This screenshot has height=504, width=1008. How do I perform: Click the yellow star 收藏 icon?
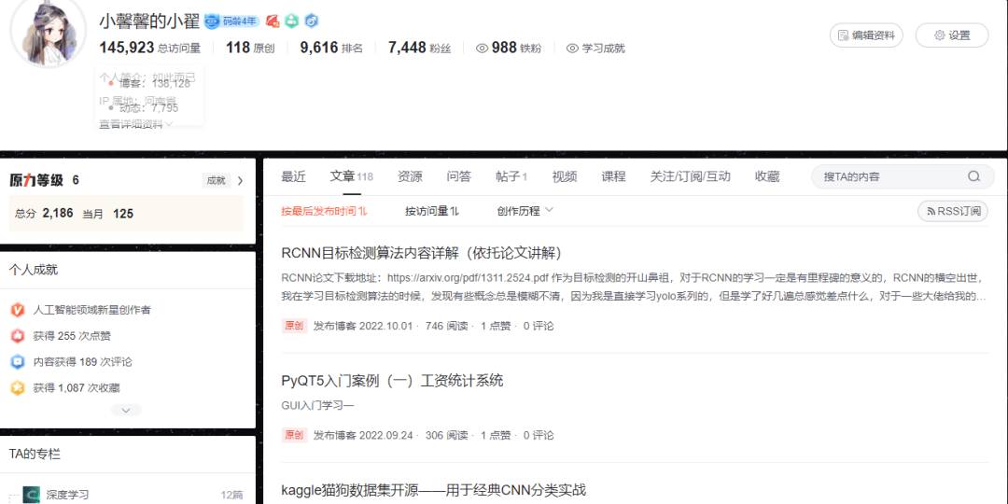(x=18, y=387)
